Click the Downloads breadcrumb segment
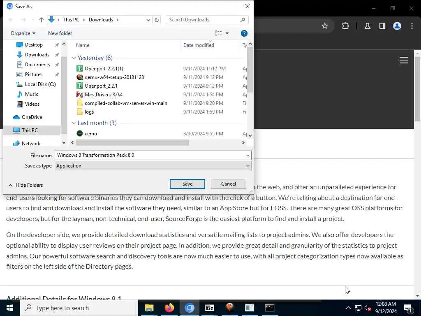The height and width of the screenshot is (316, 421). coord(101,20)
